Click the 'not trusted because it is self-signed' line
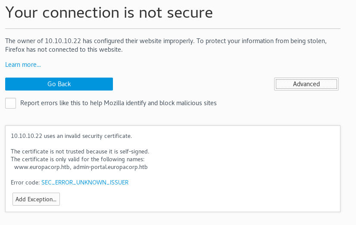The width and height of the screenshot is (356, 225). [80, 151]
